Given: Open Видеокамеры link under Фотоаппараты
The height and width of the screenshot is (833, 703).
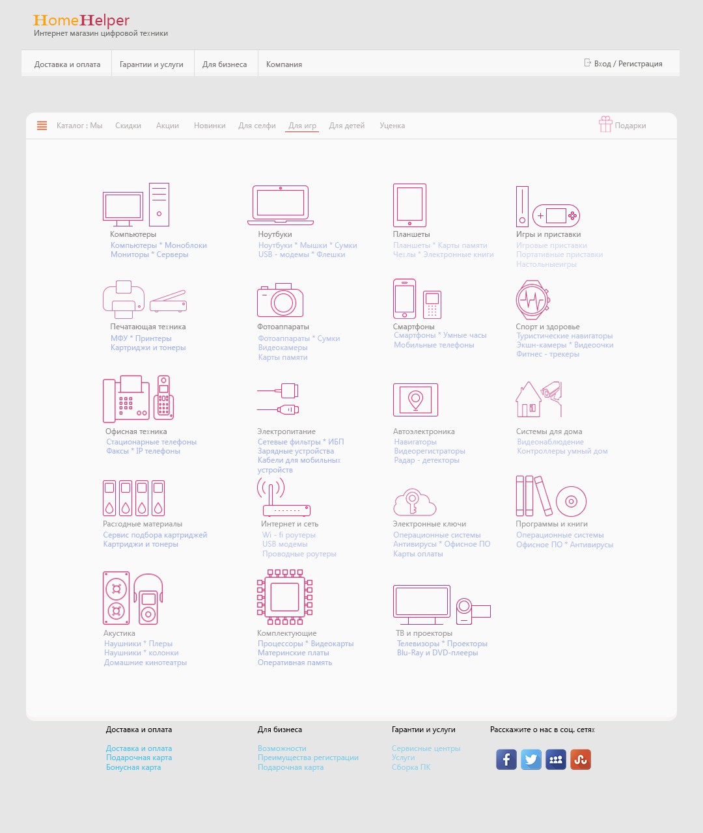Looking at the screenshot, I should 283,348.
